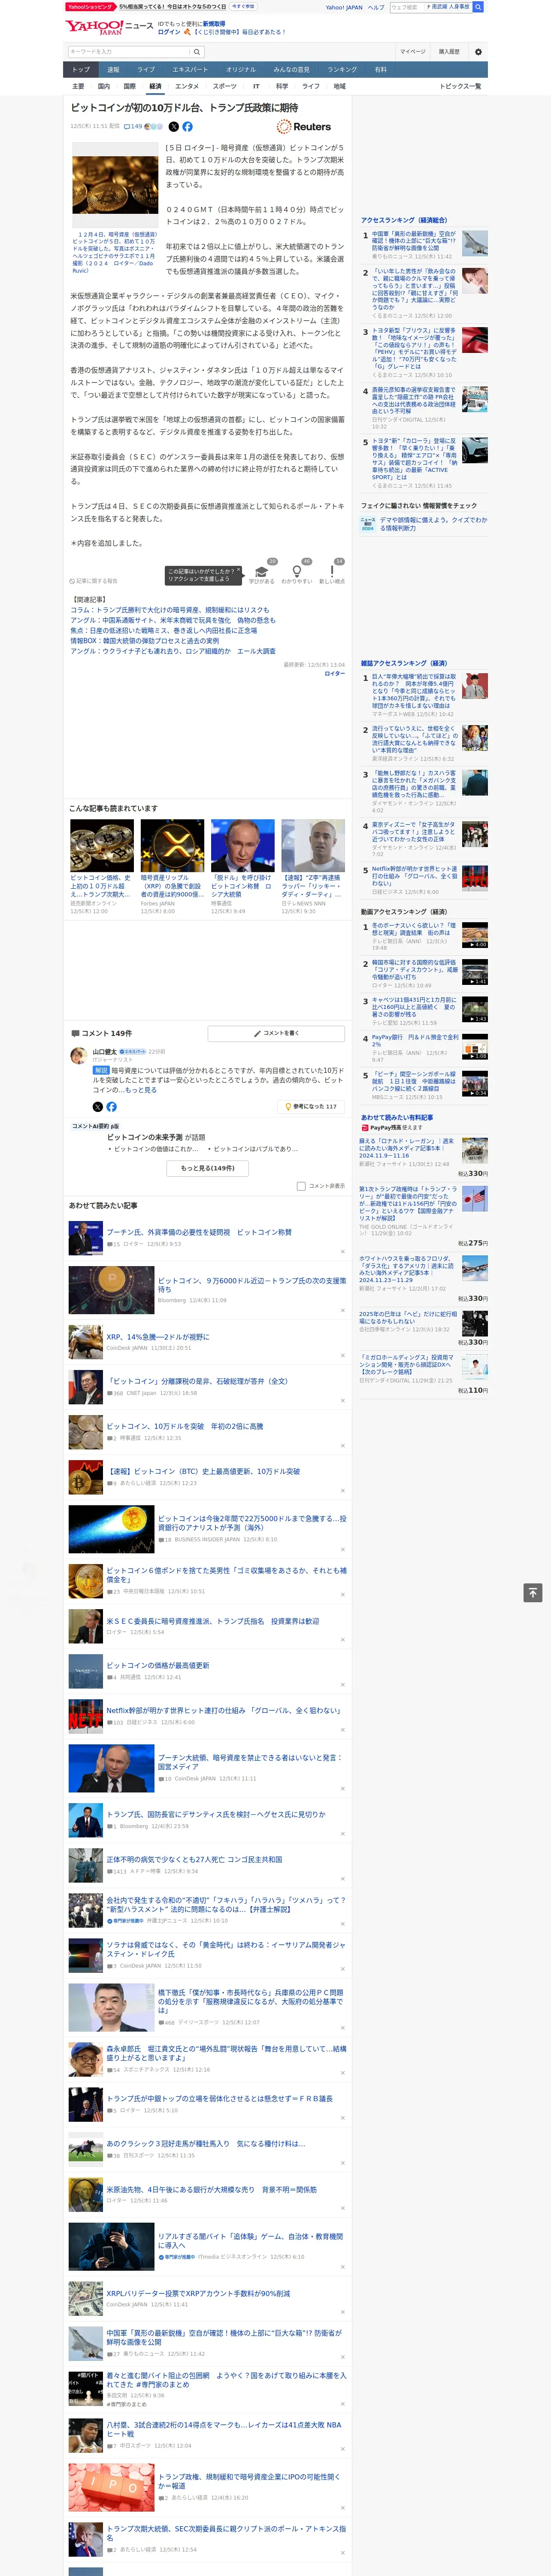
Task: Click the blue search button in the top web search bar
Action: [x=478, y=7]
